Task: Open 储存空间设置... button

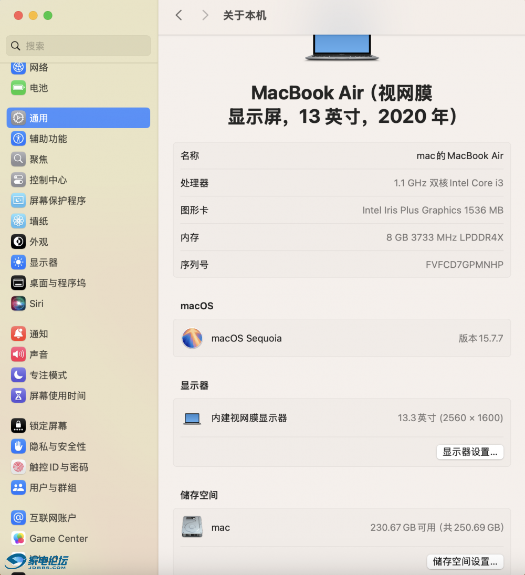Action: pos(465,561)
